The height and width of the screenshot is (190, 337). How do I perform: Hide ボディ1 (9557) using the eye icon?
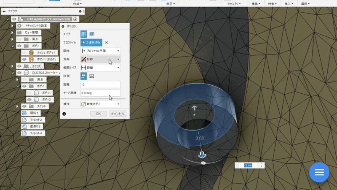[24, 59]
